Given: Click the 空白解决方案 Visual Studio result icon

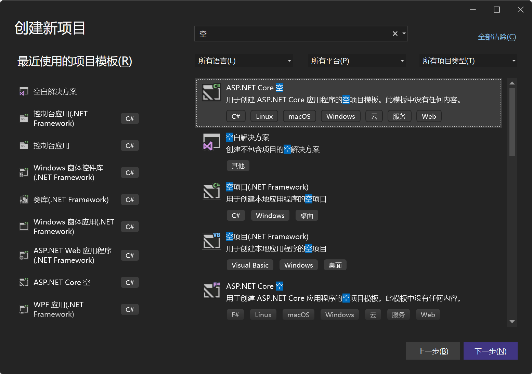Looking at the screenshot, I should (211, 142).
